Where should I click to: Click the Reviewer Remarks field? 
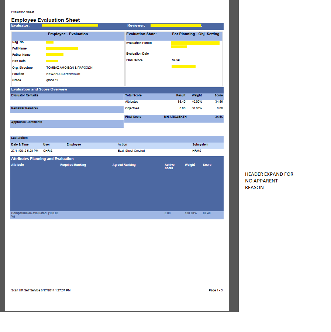(x=67, y=110)
